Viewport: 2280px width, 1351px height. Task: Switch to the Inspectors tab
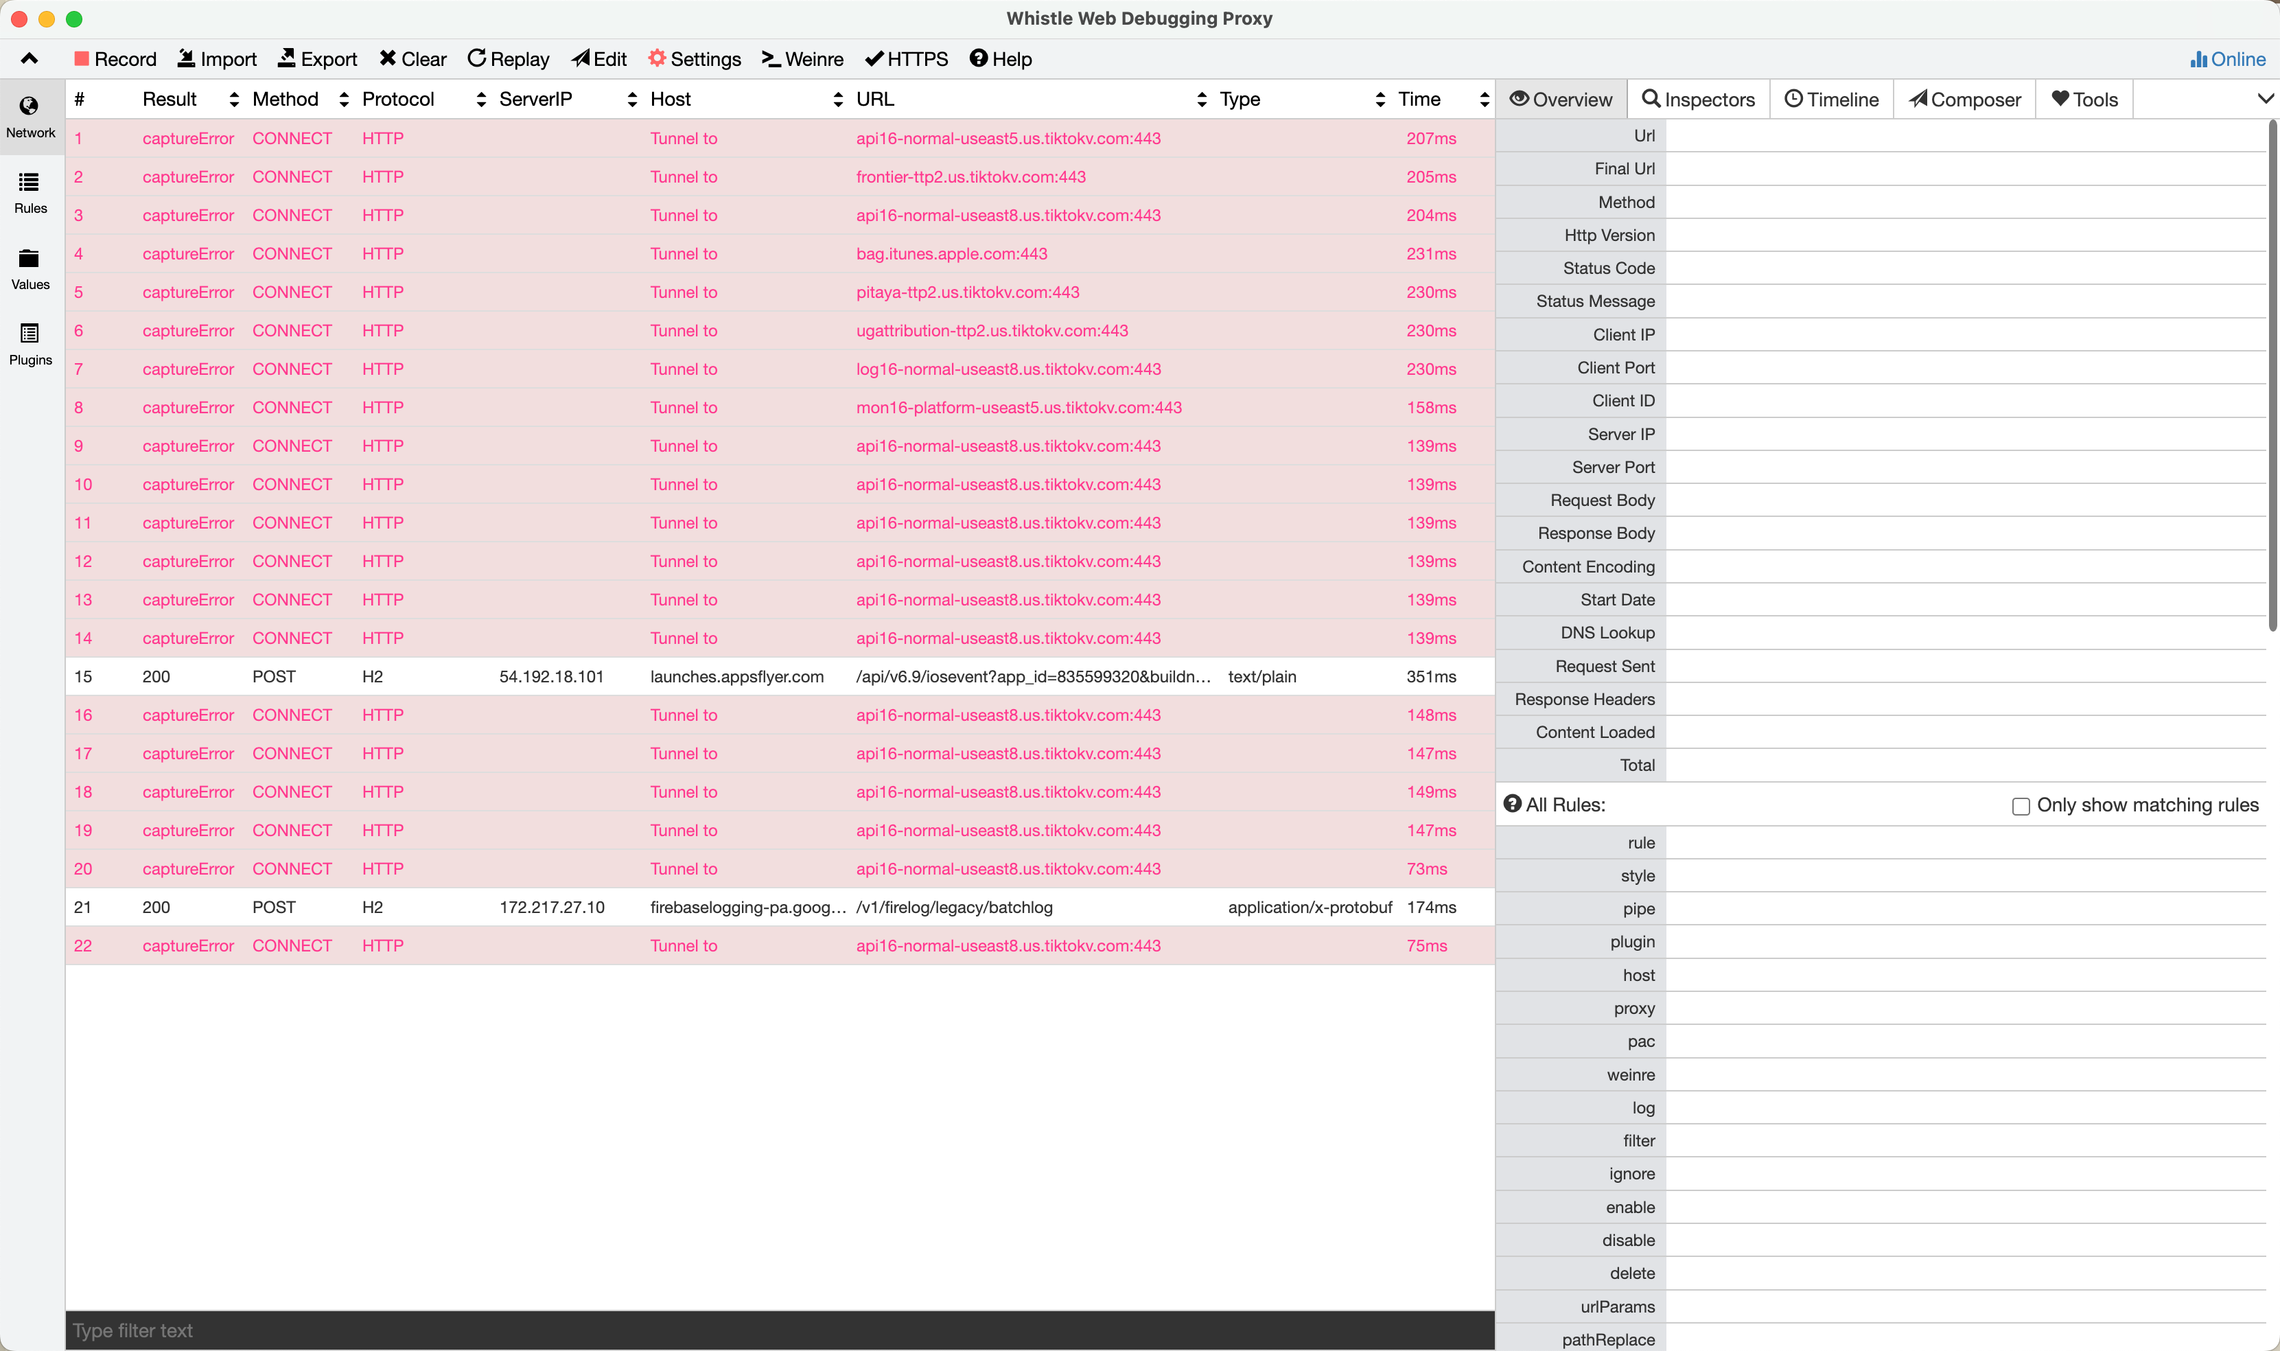click(x=1699, y=100)
